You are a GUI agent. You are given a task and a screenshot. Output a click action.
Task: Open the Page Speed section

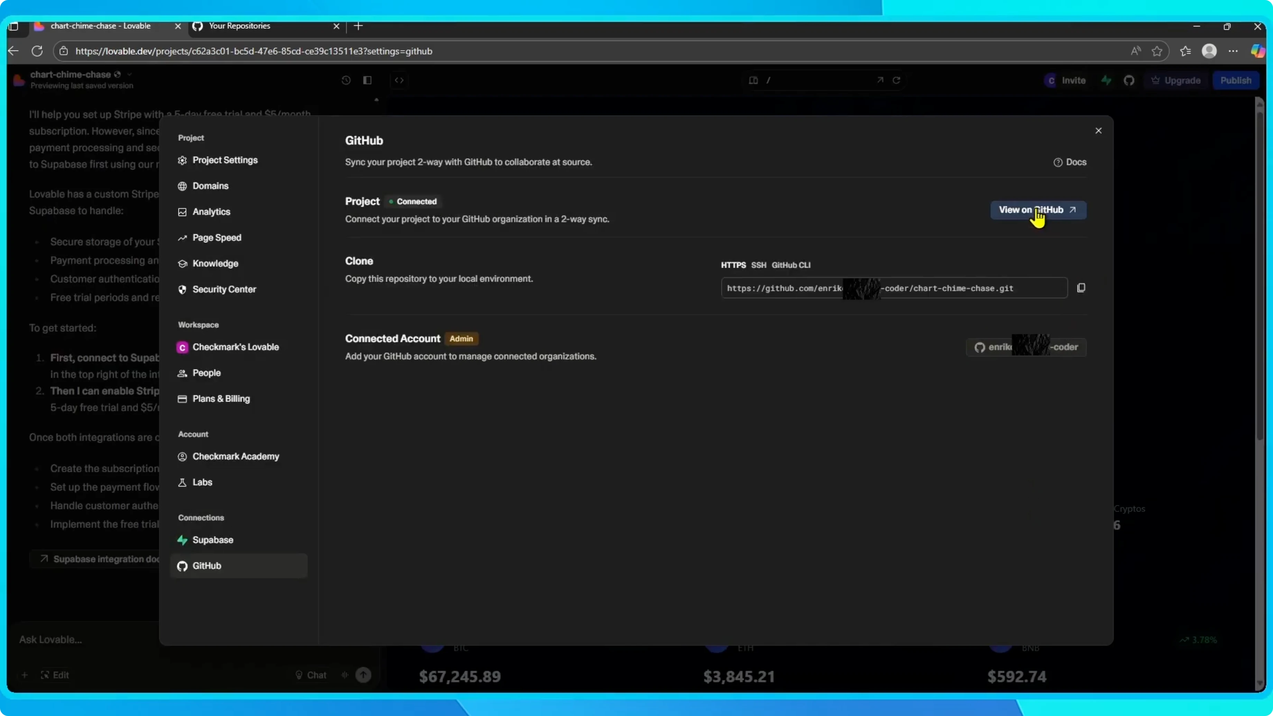238,238
